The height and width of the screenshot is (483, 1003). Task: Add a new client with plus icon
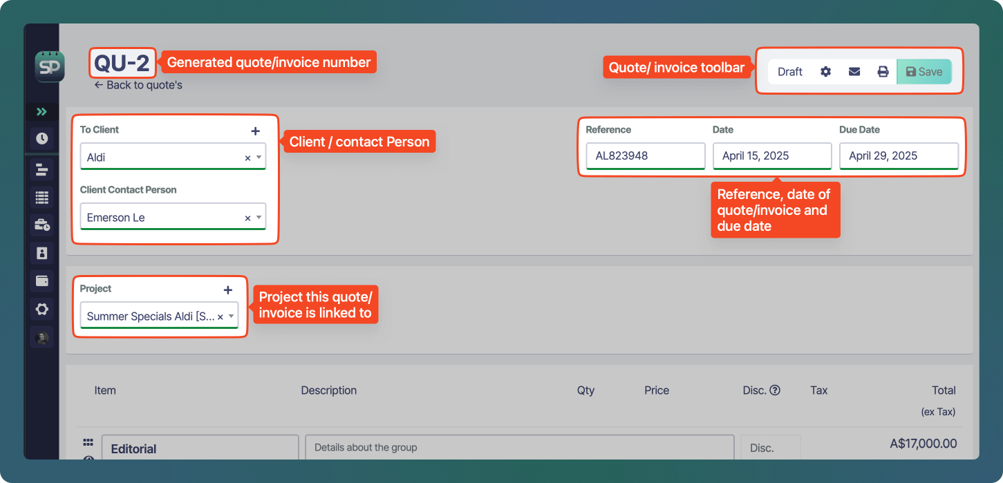tap(255, 131)
